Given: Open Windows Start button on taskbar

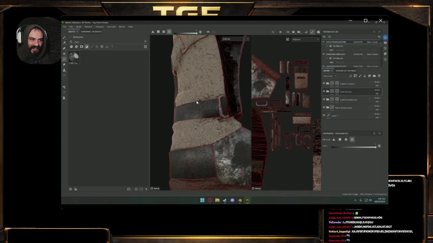Looking at the screenshot, I should coord(202,200).
